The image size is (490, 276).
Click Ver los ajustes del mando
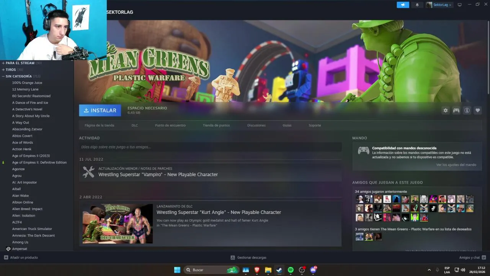[x=456, y=165]
